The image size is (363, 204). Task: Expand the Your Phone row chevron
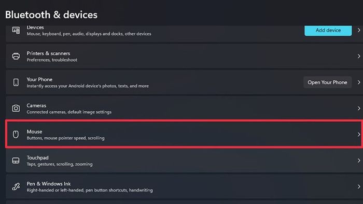(359, 82)
